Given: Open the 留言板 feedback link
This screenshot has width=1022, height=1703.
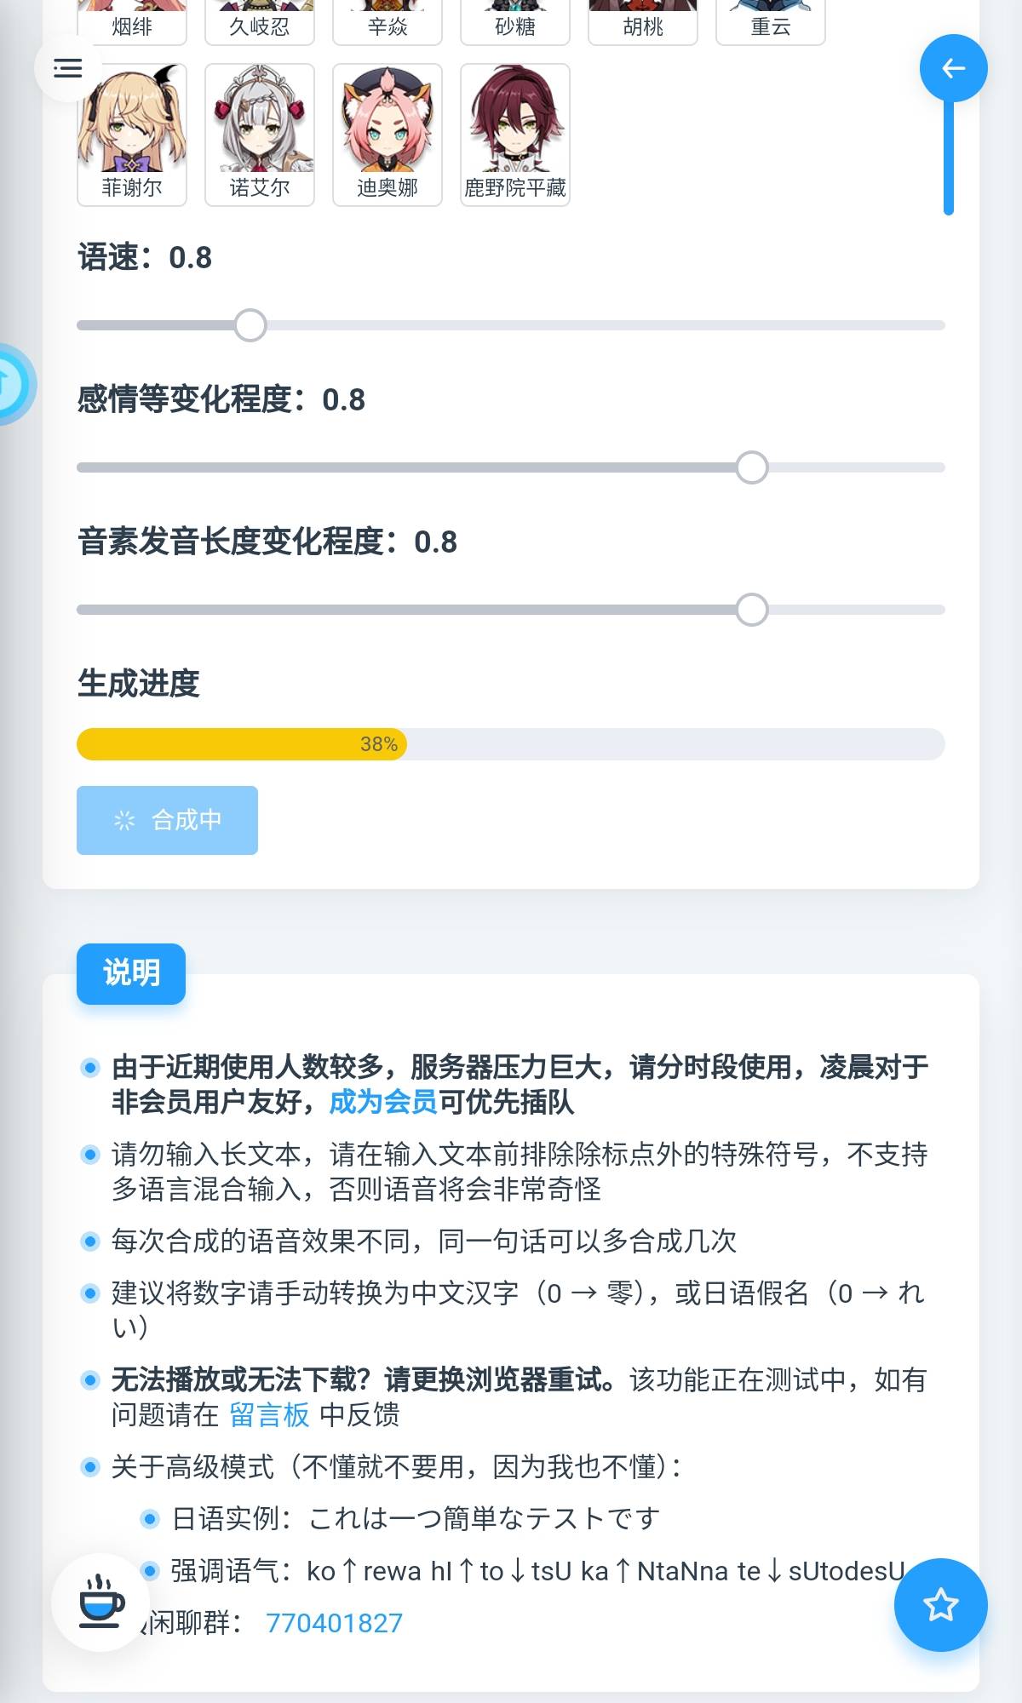Looking at the screenshot, I should click(269, 1414).
